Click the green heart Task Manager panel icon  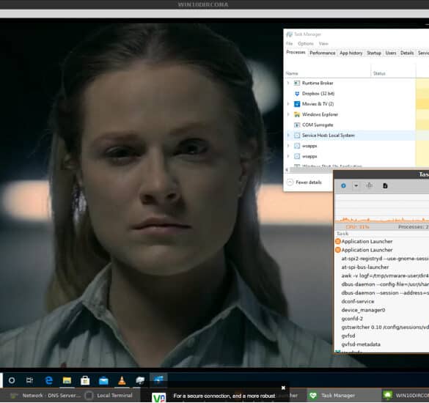pyautogui.click(x=313, y=396)
